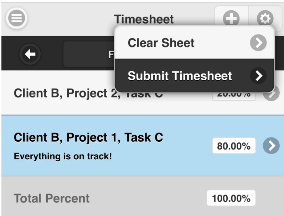Click chevron icon next to Clear Sheet
Screen dimensions: 284x216
pos(258,42)
